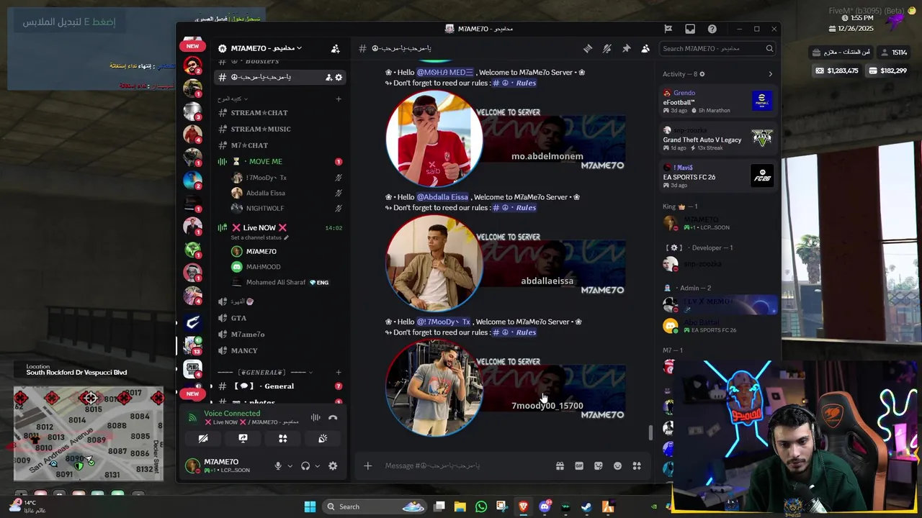Open WhatsApp from the taskbar
Image resolution: width=922 pixels, height=518 pixels.
tap(481, 506)
